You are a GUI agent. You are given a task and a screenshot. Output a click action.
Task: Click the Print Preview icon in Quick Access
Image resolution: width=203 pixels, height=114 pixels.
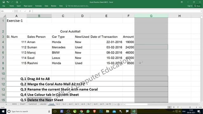17,2
